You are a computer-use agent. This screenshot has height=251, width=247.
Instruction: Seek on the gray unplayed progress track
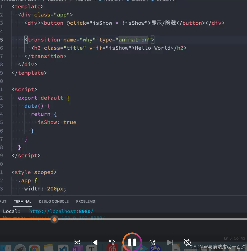click(152, 219)
